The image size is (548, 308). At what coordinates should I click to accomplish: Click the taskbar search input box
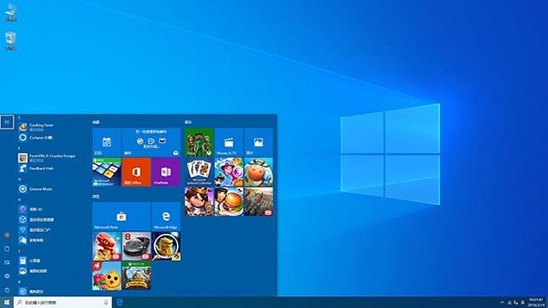coord(63,302)
